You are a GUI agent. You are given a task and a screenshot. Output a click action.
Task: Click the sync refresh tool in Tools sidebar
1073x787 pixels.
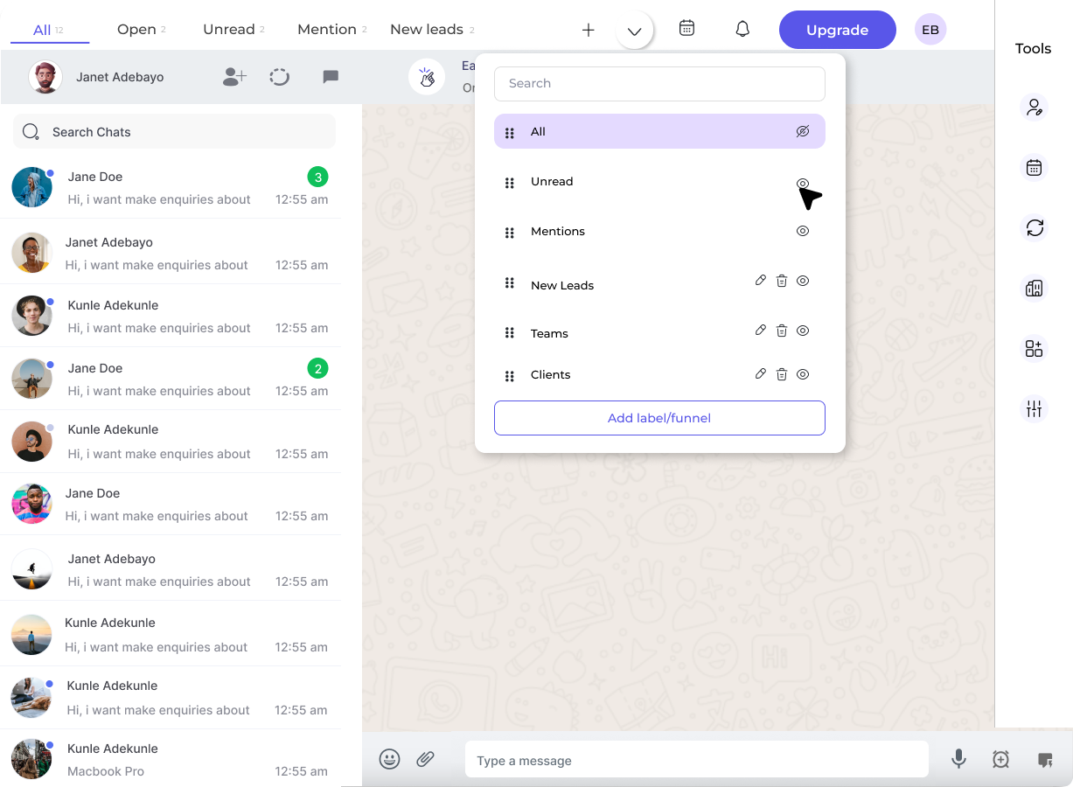pyautogui.click(x=1035, y=228)
